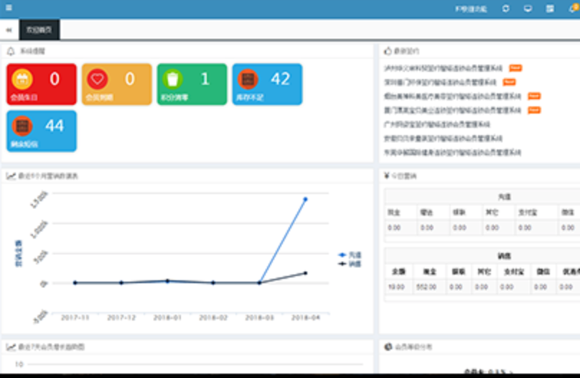Toggle the light blue 充值 series in legend
The width and height of the screenshot is (580, 378).
(x=350, y=255)
